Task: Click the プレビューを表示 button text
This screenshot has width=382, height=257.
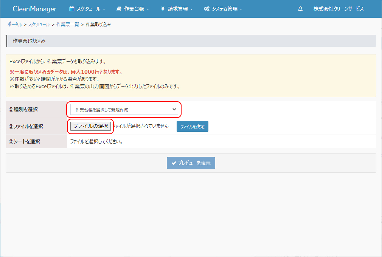Action: coord(194,163)
